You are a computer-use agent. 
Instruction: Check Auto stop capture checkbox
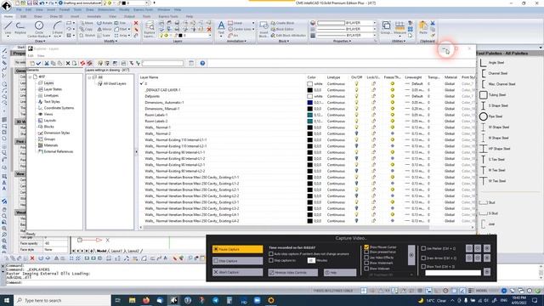pos(271,254)
